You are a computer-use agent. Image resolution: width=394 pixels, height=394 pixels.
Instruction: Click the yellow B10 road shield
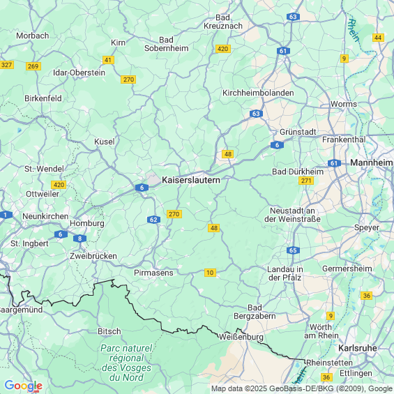click(210, 273)
